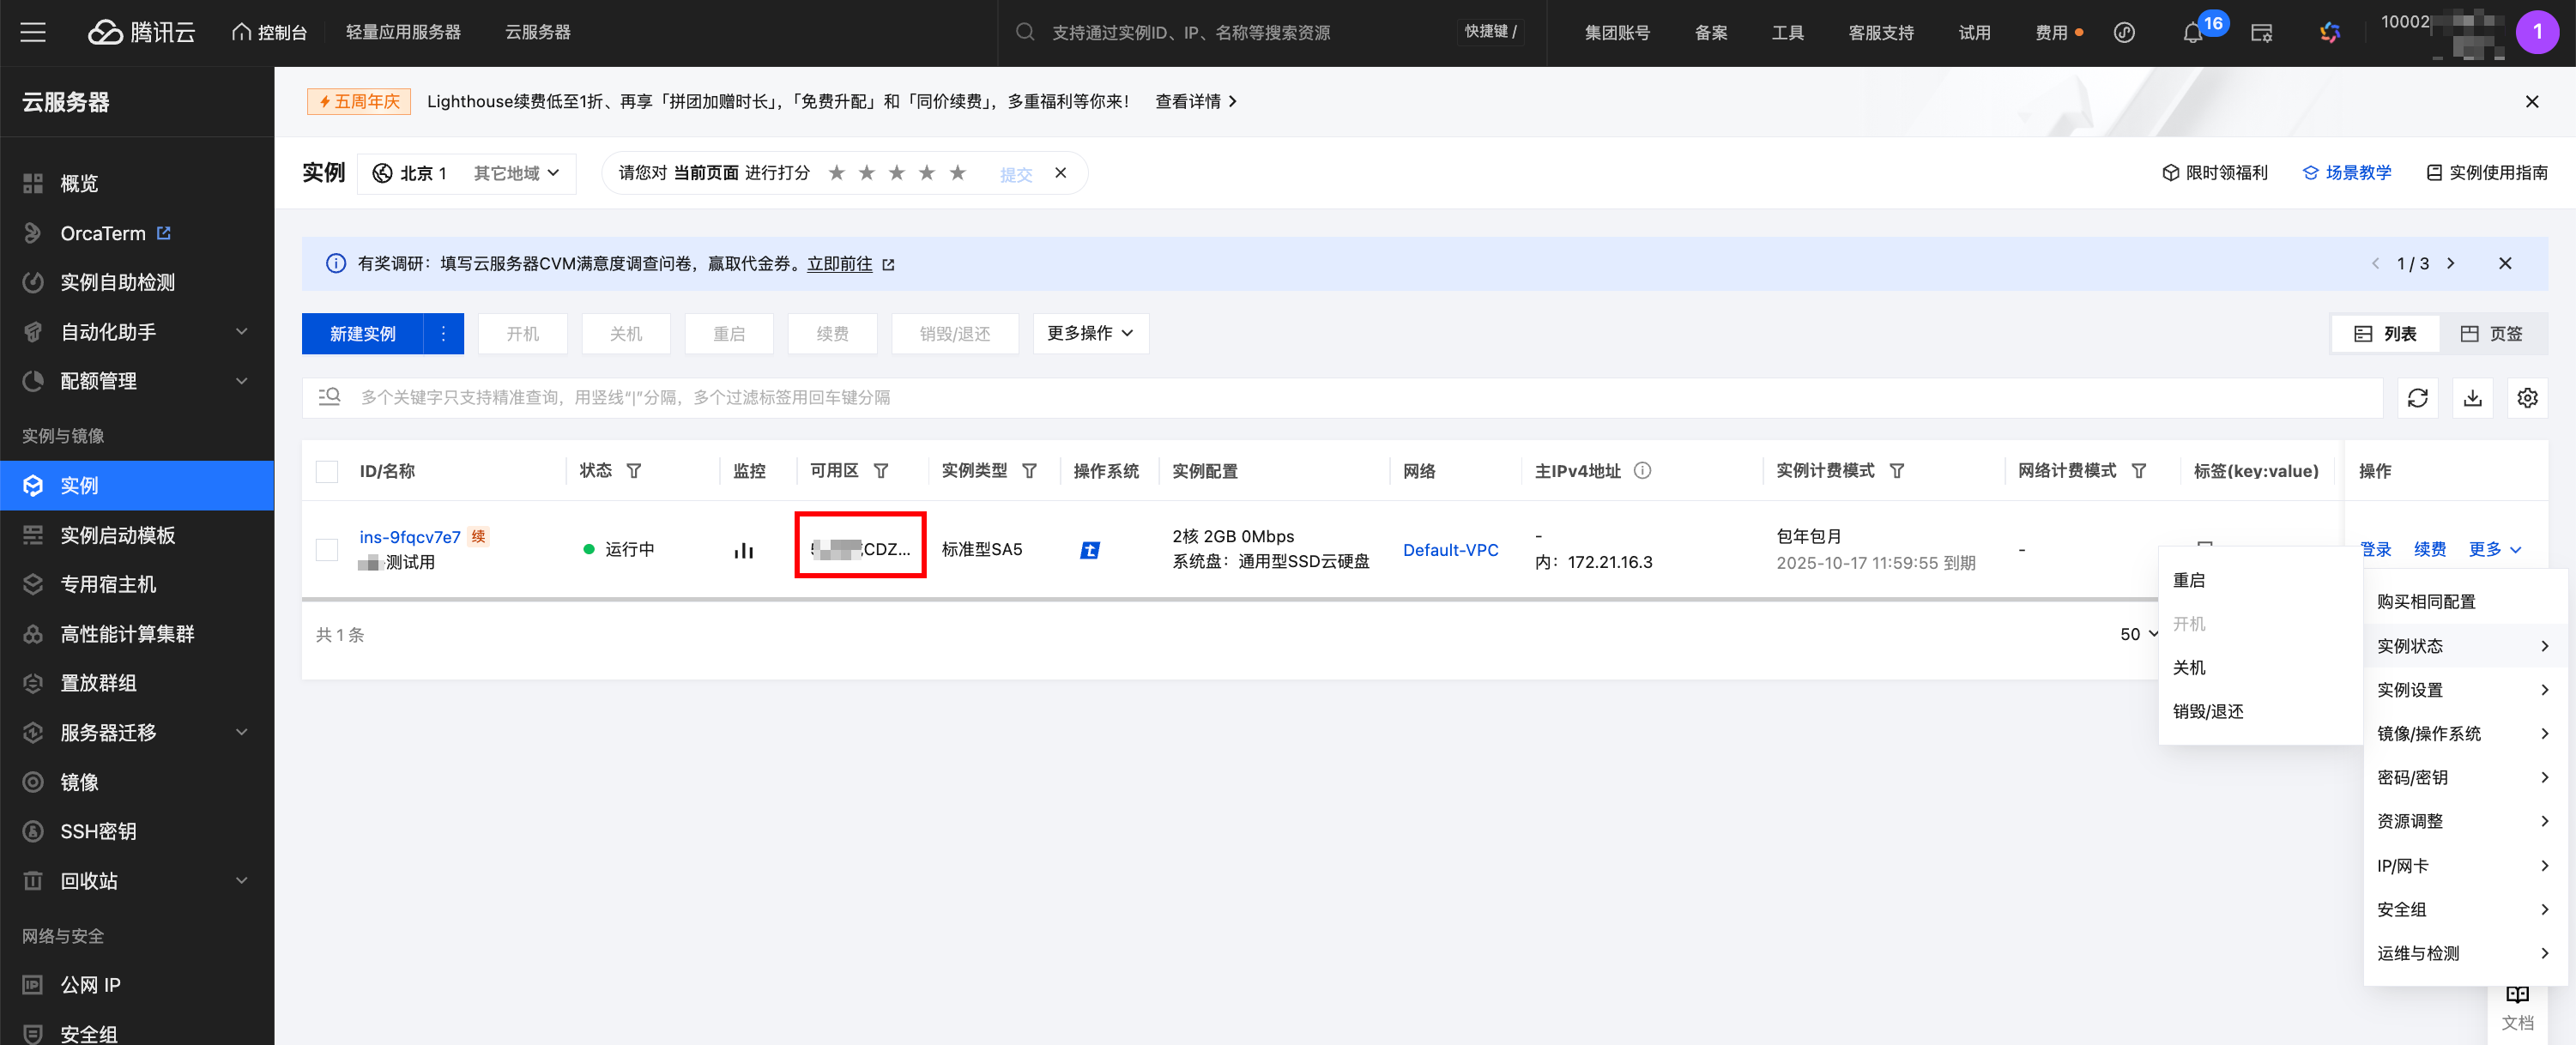Rate the page with fifth star
This screenshot has width=2576, height=1045.
(957, 173)
